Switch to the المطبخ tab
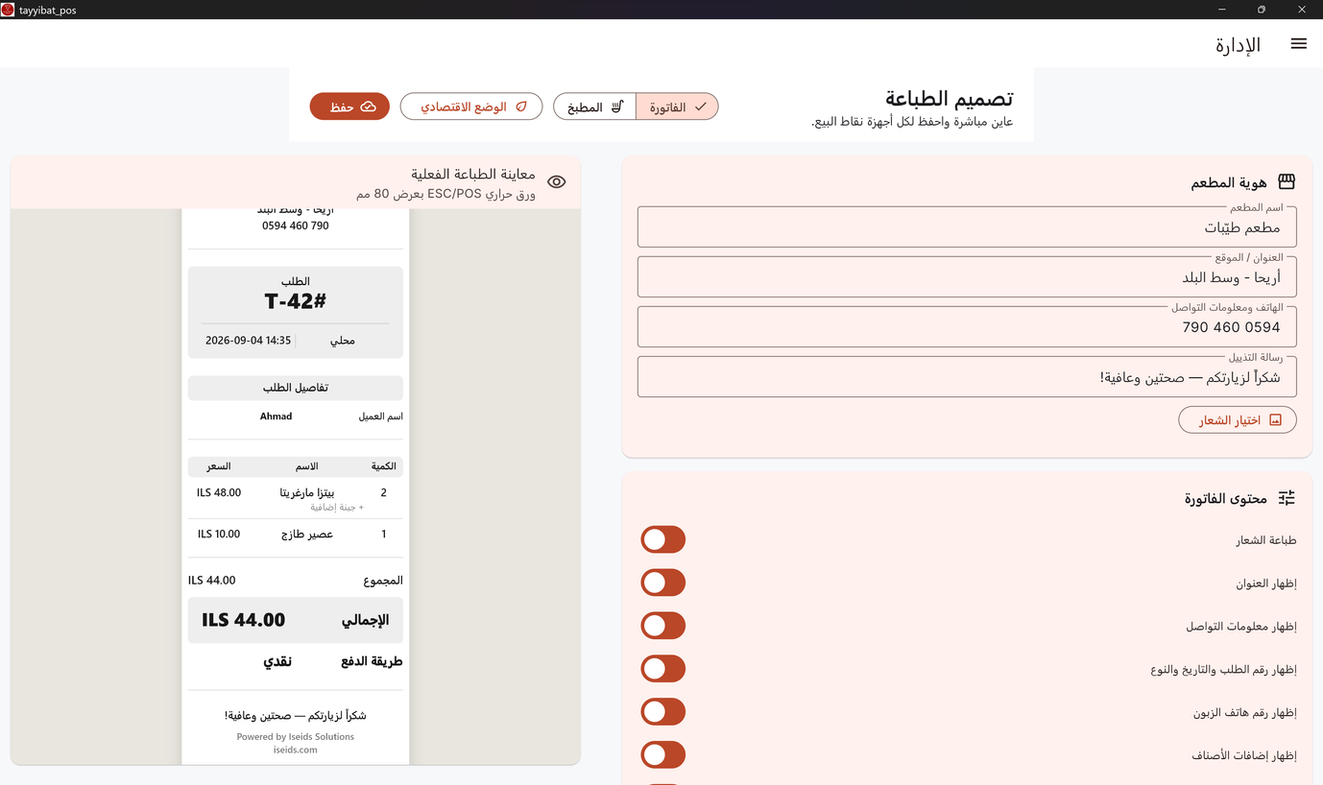This screenshot has height=785, width=1323. 594,107
